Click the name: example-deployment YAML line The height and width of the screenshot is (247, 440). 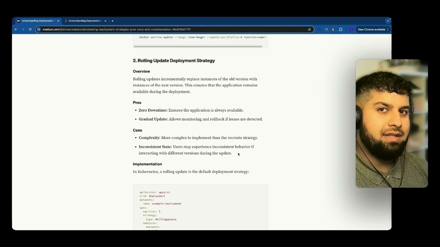[x=162, y=204]
